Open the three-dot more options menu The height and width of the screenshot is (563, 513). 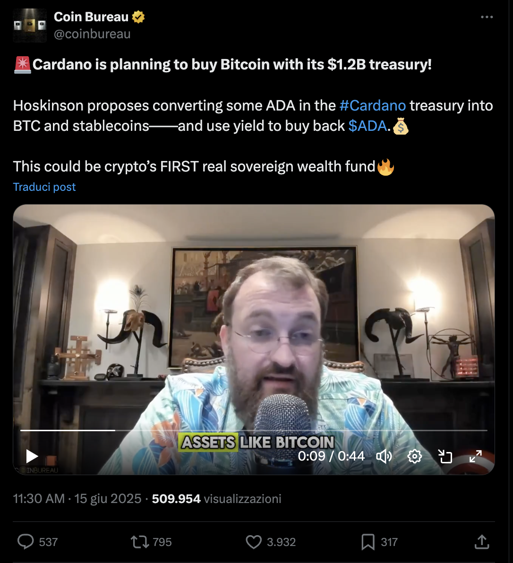pyautogui.click(x=487, y=17)
